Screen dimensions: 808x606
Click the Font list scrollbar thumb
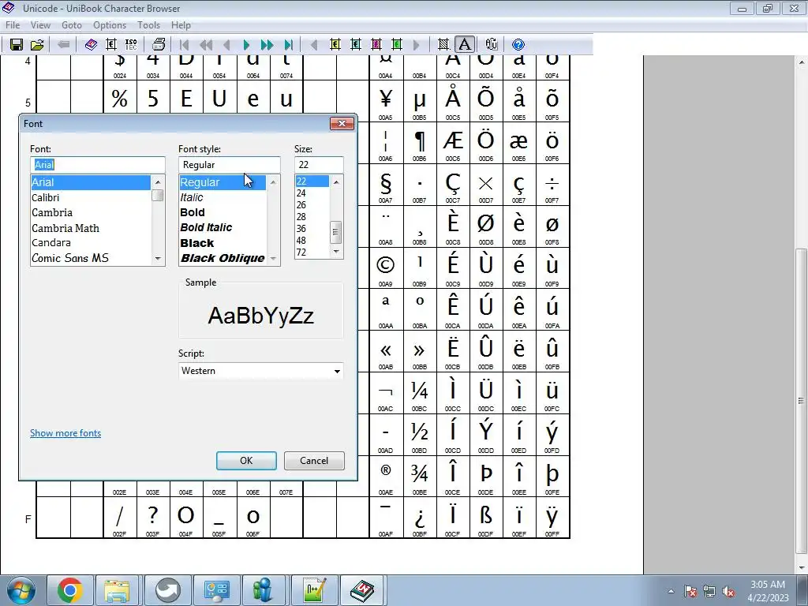coord(158,196)
